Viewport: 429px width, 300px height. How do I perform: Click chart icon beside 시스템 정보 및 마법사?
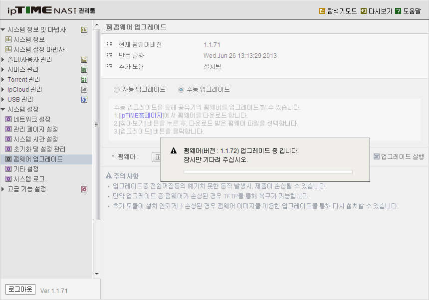[x=84, y=30]
